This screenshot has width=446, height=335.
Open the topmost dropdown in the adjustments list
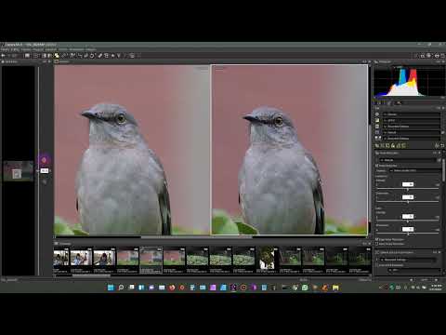point(412,114)
